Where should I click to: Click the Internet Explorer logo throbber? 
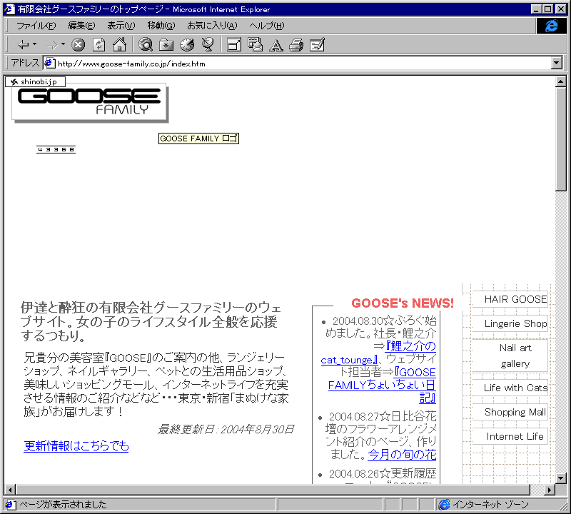coord(551,26)
